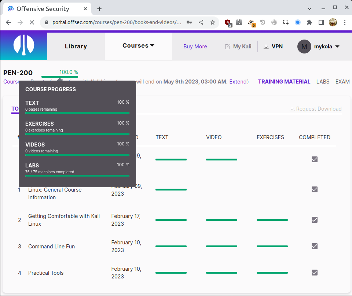Click the OffSec logo in the header
352x296 pixels.
click(24, 45)
